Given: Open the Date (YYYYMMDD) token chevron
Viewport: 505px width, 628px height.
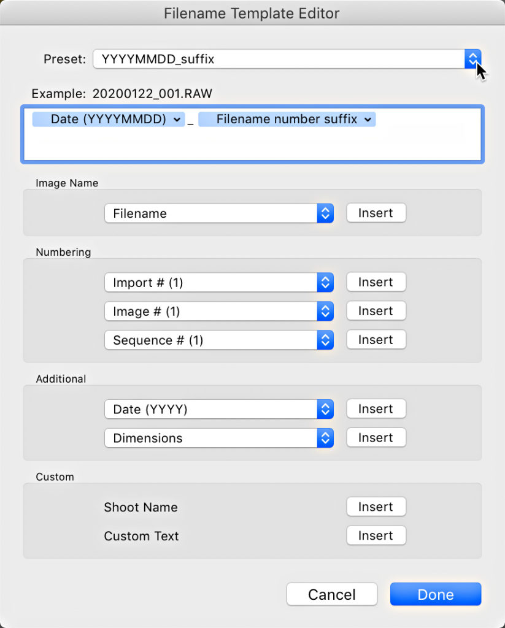Looking at the screenshot, I should coord(176,120).
